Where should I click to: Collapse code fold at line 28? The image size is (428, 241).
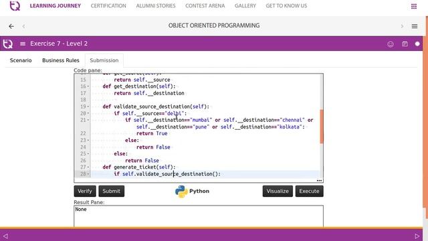(x=88, y=174)
